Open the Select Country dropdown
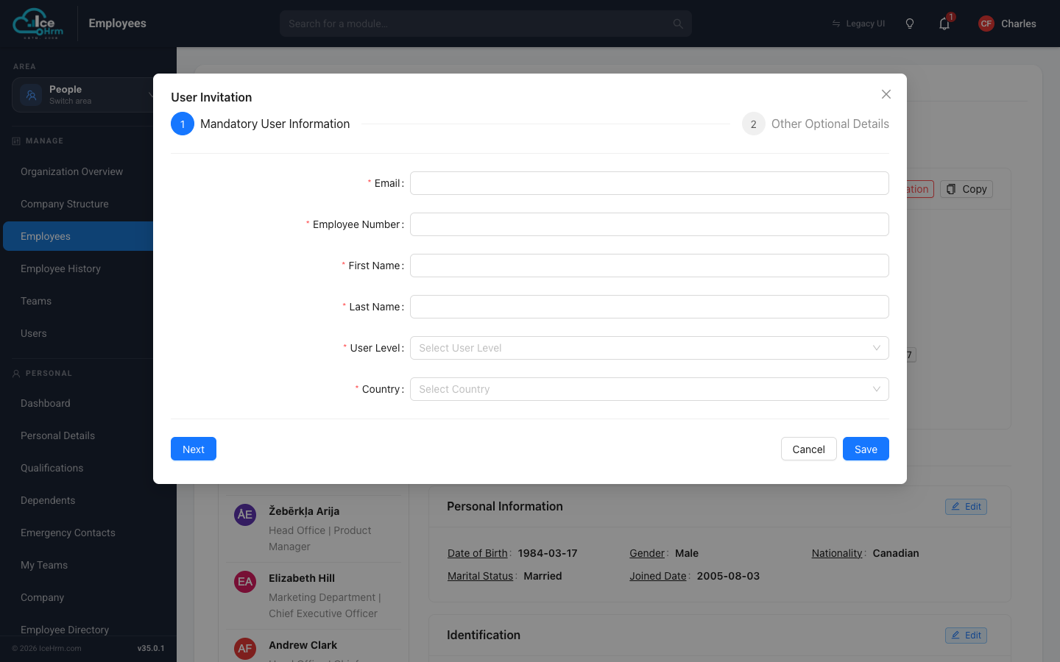Screen dimensions: 1060x662 tap(649, 389)
